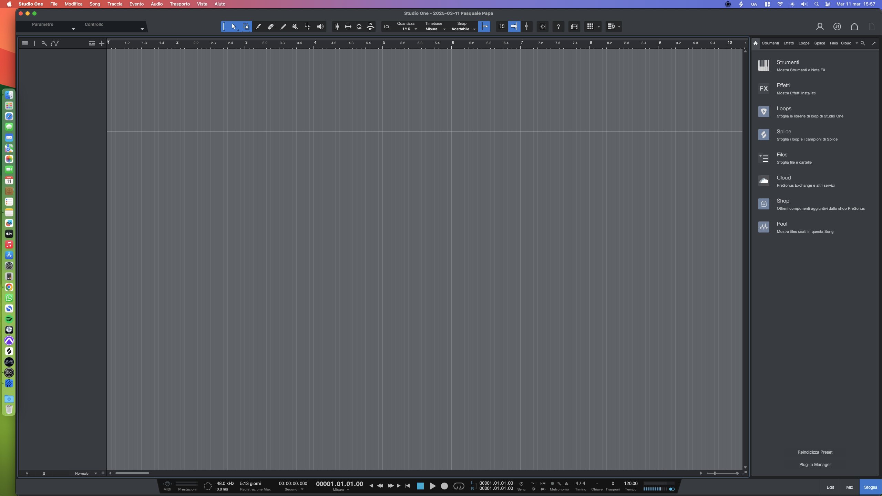The height and width of the screenshot is (496, 882).
Task: Open the Normale track height dropdown
Action: (86, 474)
